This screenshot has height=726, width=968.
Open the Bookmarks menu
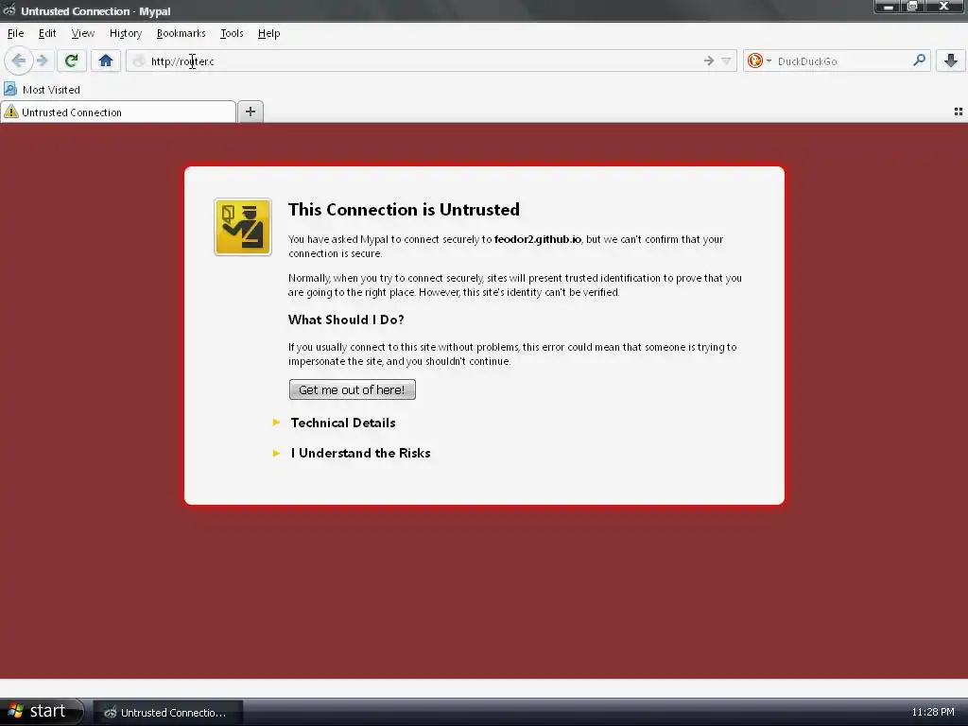[181, 33]
